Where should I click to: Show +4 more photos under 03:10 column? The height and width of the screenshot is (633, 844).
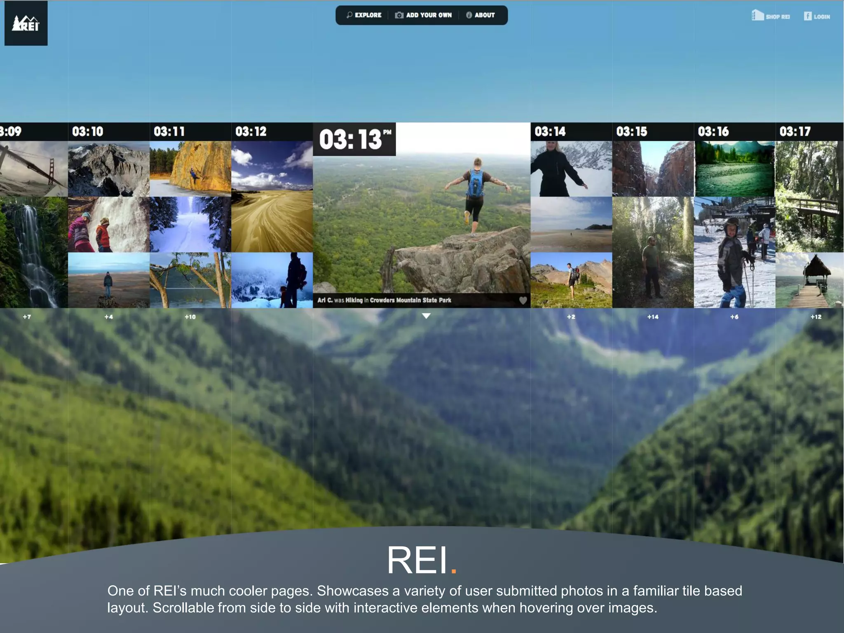108,317
